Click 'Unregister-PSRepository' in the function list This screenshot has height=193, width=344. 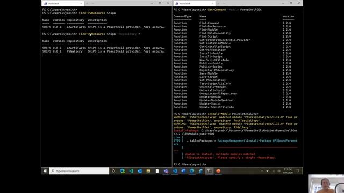coord(218,94)
